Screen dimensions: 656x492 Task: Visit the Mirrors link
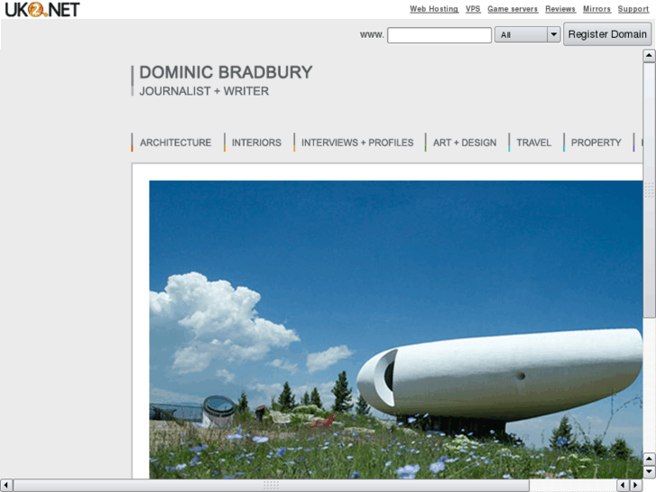tap(597, 9)
